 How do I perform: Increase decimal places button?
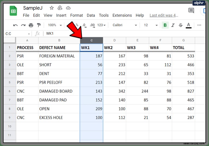point(92,25)
